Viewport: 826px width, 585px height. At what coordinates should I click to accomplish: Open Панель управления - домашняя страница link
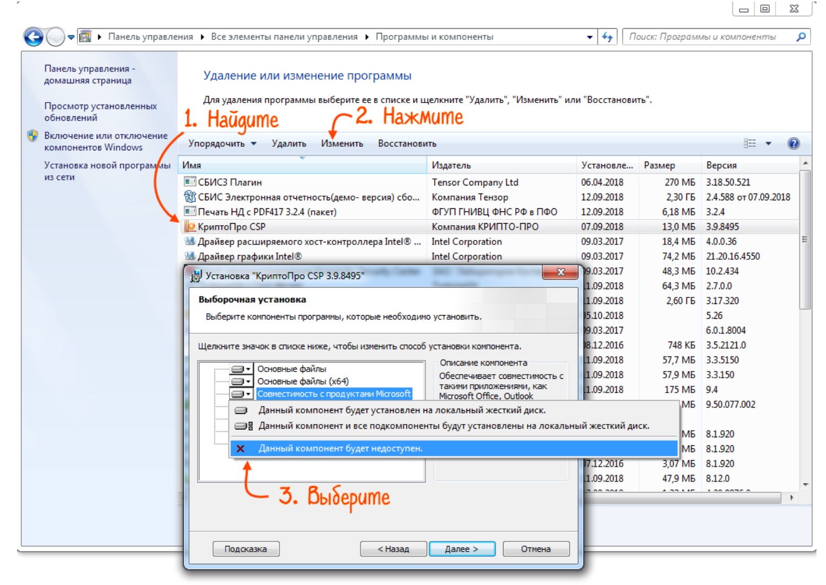(x=89, y=74)
